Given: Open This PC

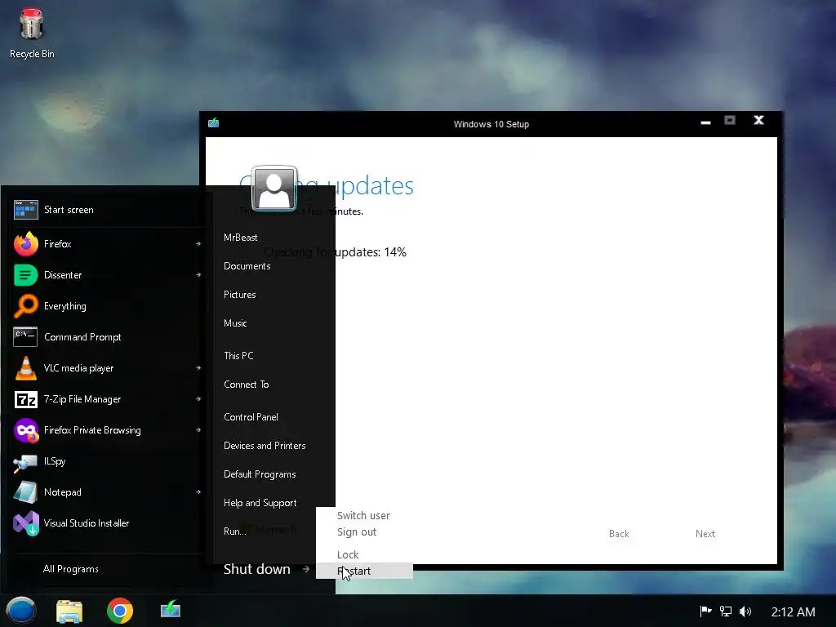Looking at the screenshot, I should tap(238, 356).
